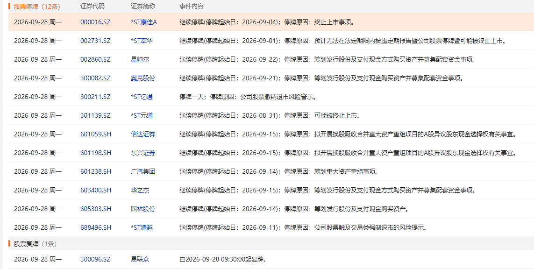Click date cell in 易联众 row
Image resolution: width=534 pixels, height=269 pixels.
pyautogui.click(x=38, y=260)
